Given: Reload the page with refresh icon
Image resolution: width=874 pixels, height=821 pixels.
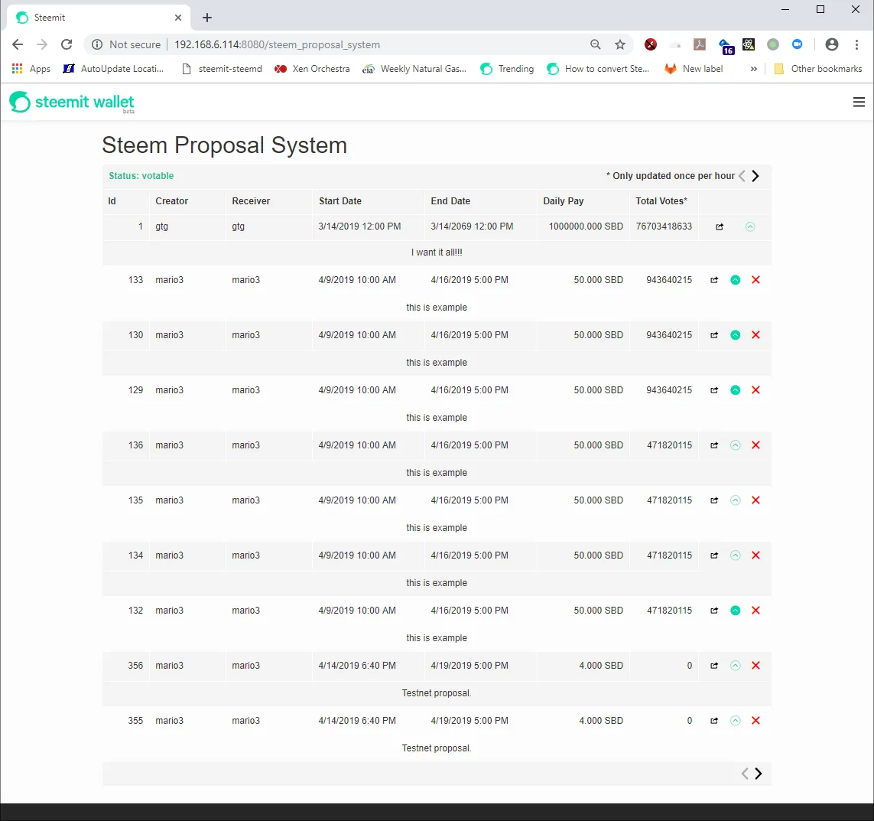Looking at the screenshot, I should point(67,44).
